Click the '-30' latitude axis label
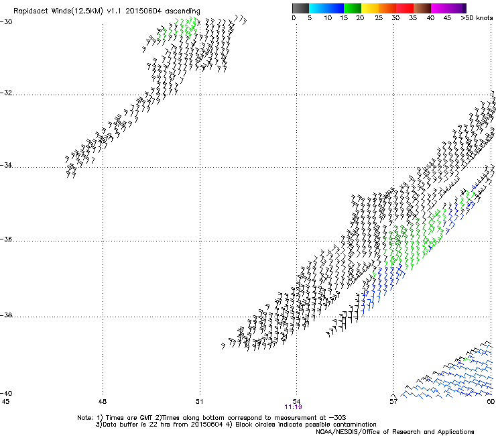Screen dimensions: 496x436 coord(6,22)
